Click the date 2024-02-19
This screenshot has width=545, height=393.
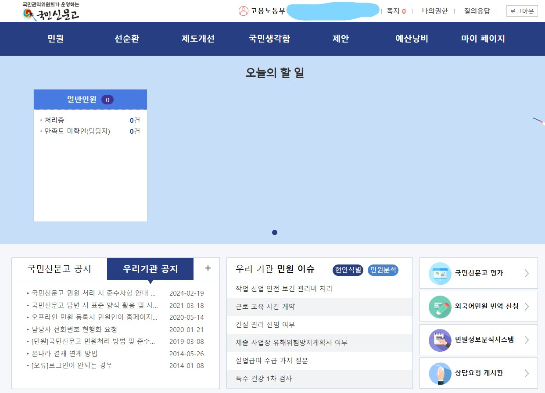point(186,293)
